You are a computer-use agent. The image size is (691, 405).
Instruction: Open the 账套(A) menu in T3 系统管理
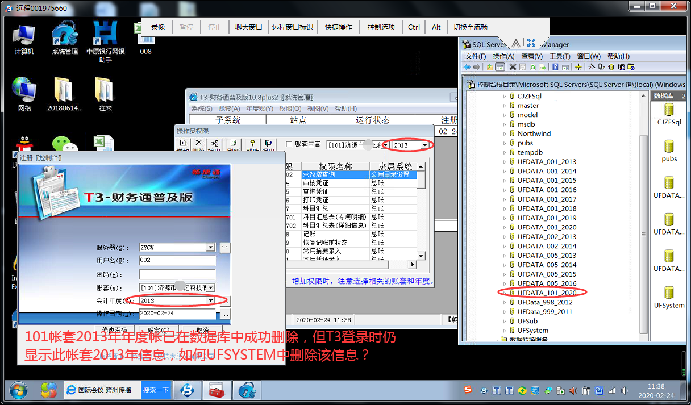(x=228, y=108)
